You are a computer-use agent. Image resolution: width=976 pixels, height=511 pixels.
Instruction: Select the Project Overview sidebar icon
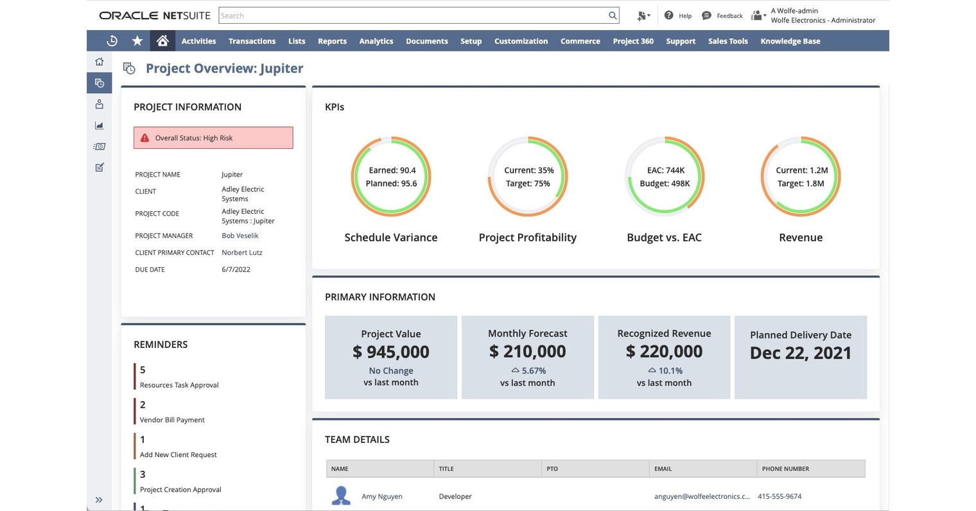pos(99,82)
